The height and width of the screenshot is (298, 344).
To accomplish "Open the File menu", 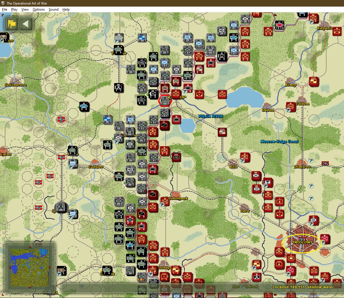I will [x=5, y=9].
